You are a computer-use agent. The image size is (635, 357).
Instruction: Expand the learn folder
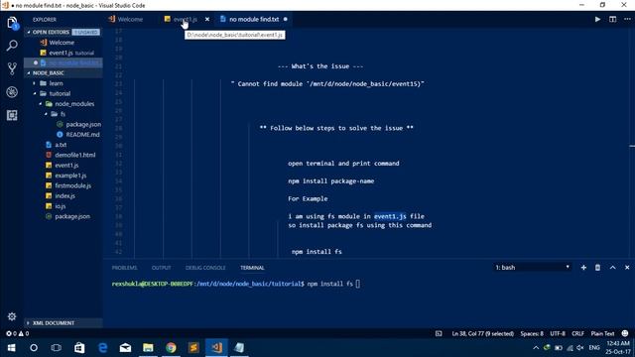click(56, 83)
